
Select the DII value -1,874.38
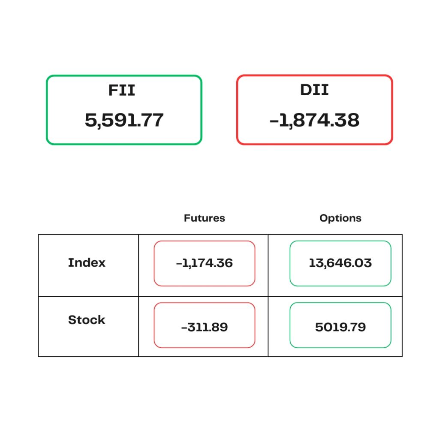[314, 120]
